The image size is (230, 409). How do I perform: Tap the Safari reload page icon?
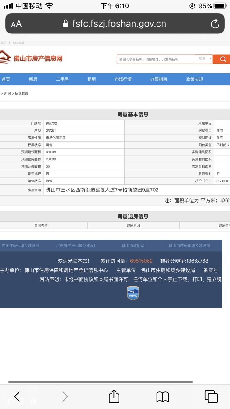click(x=215, y=24)
